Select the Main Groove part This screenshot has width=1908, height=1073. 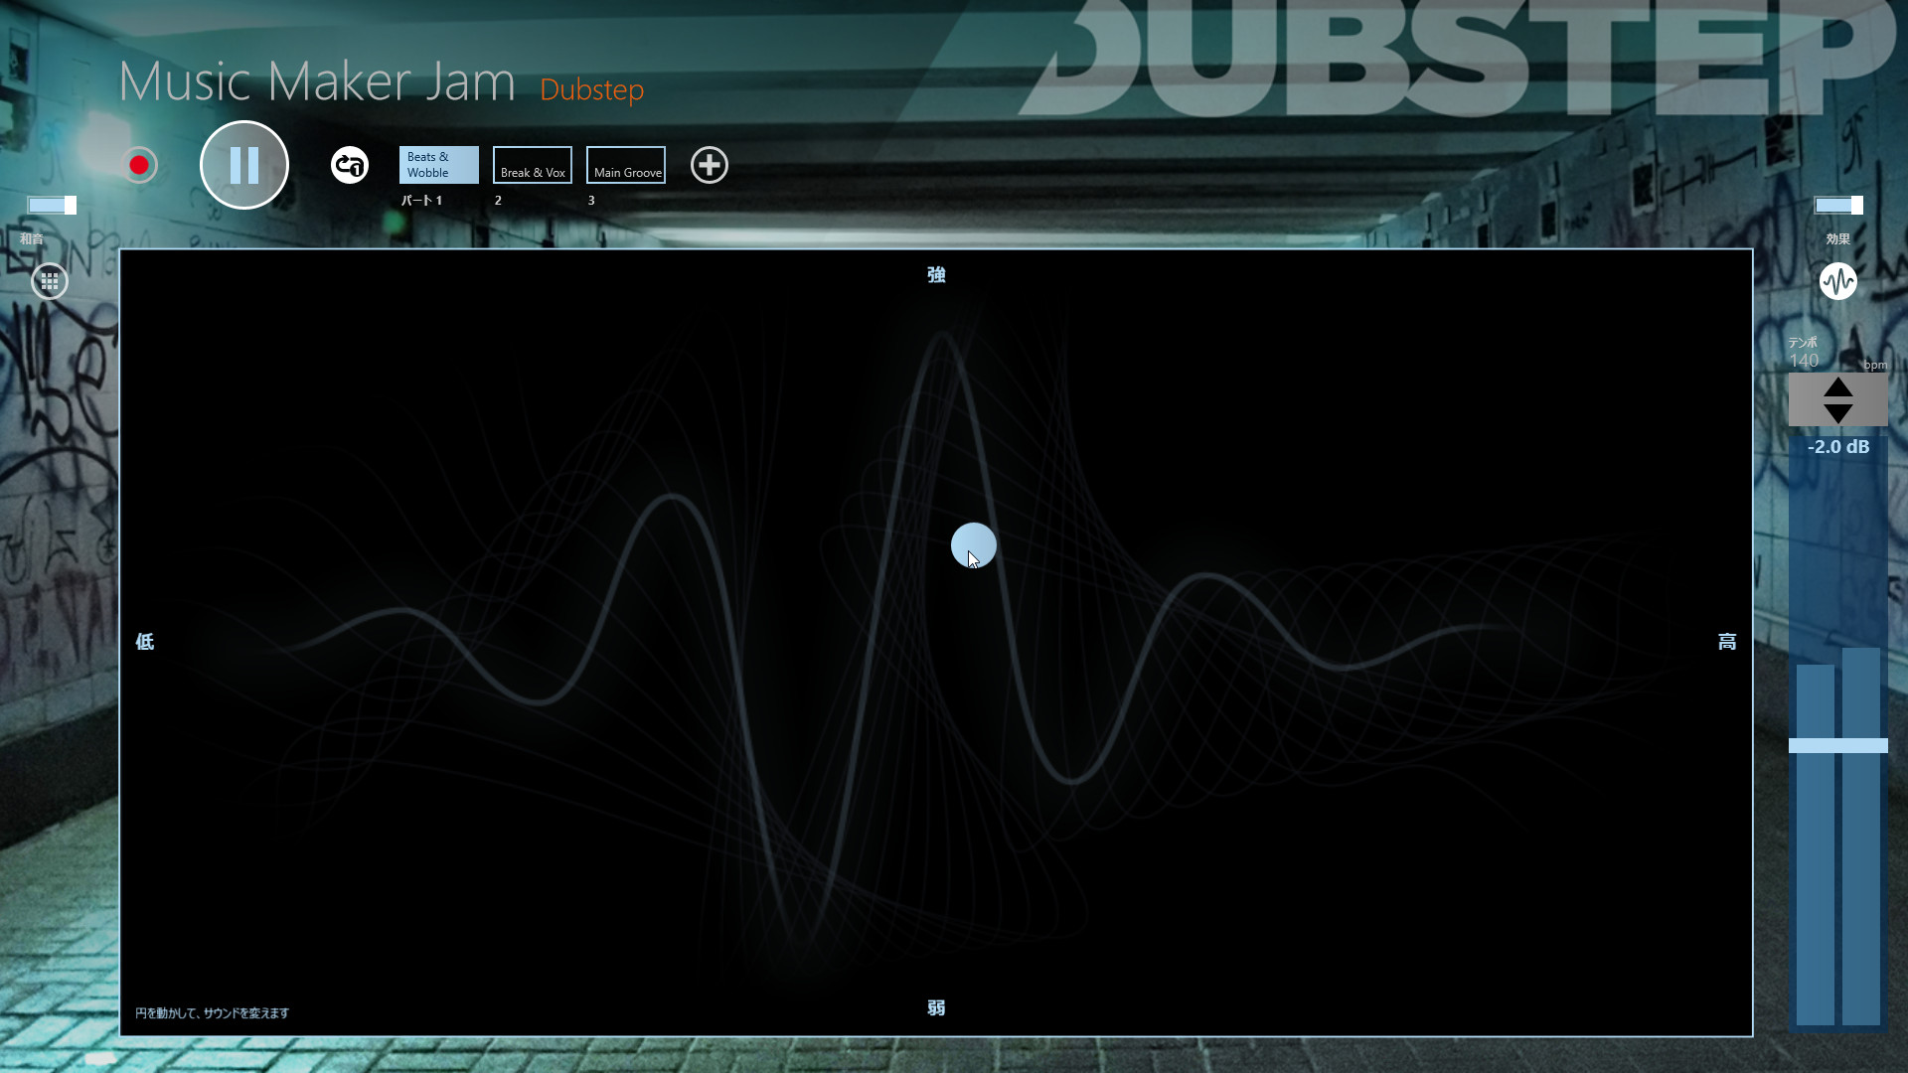tap(626, 165)
